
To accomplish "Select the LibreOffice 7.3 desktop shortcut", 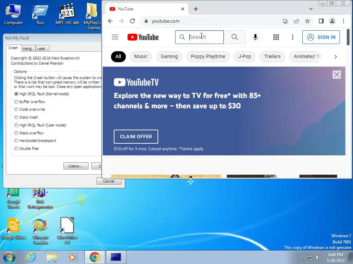I will [x=67, y=231].
